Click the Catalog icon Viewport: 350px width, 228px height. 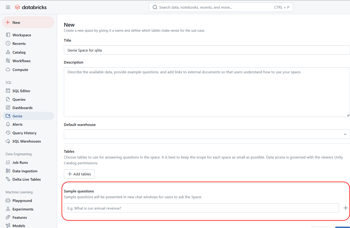click(x=8, y=52)
